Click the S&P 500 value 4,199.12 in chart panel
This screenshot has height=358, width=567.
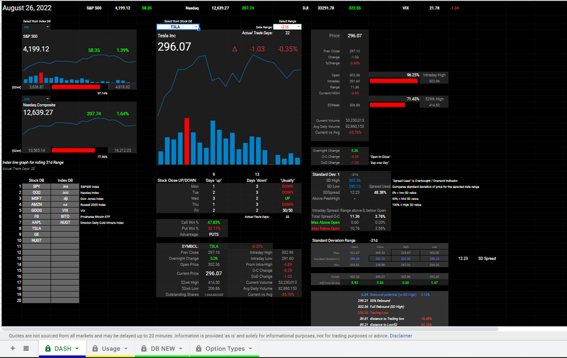[x=36, y=49]
